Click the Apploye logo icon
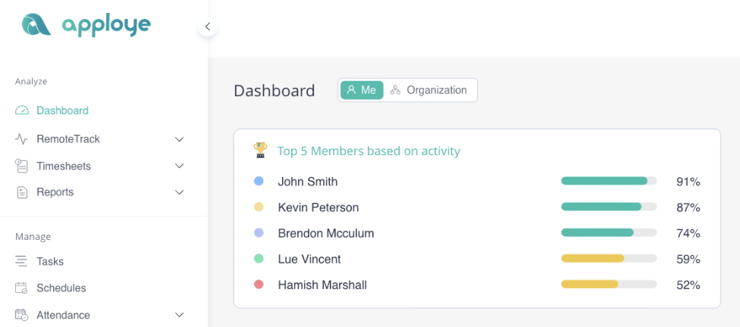 click(36, 25)
